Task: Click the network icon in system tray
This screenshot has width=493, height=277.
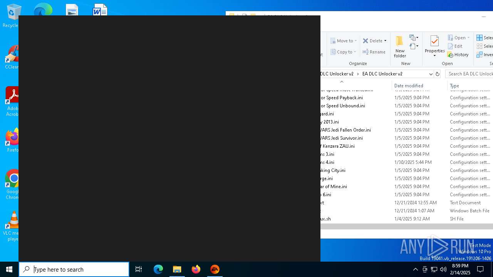Action: [x=434, y=269]
